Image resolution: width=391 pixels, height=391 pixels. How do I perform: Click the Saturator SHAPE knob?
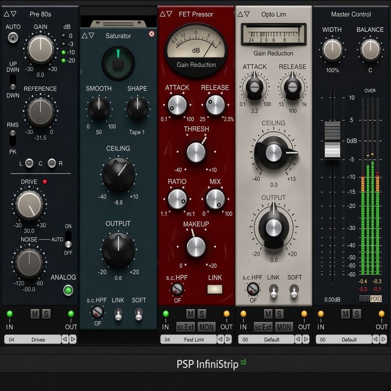pyautogui.click(x=137, y=108)
